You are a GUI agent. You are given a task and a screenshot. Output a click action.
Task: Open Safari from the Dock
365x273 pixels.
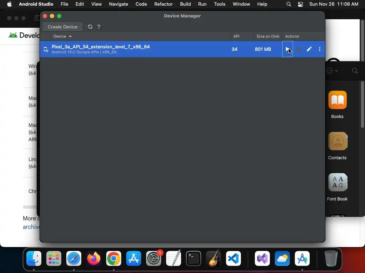pyautogui.click(x=74, y=258)
